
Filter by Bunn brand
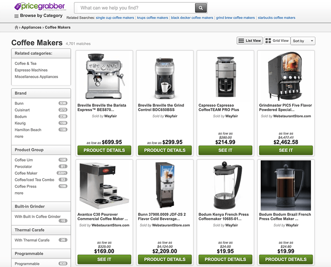tap(19, 103)
